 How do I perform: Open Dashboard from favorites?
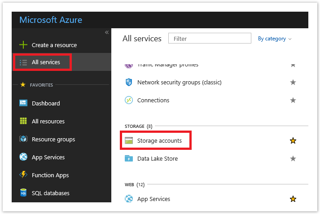(46, 104)
